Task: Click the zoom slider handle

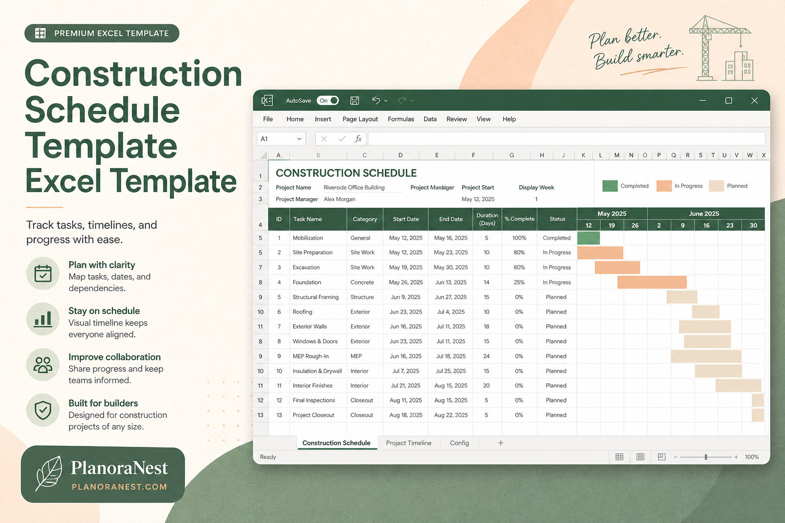Action: (706, 457)
